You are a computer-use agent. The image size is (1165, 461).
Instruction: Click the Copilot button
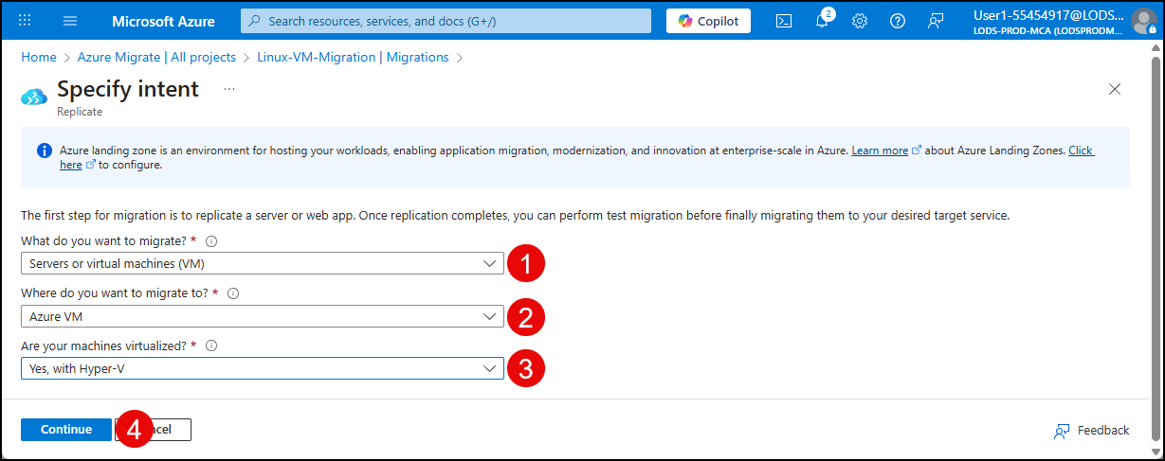708,21
